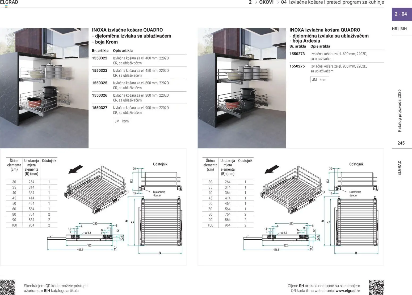The width and height of the screenshot is (412, 295).
Task: Open the Krom pull-out basket kitchen photo
Action: 44,88
